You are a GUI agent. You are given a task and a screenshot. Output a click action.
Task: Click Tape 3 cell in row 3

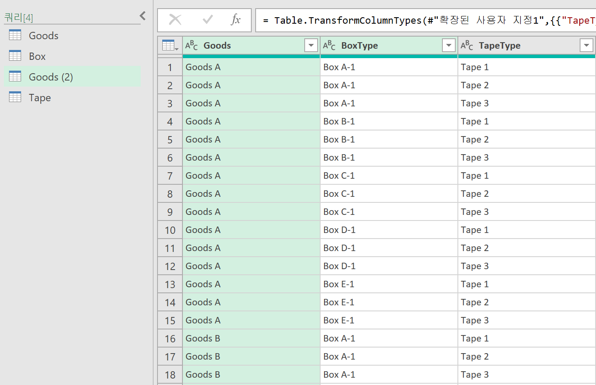tap(527, 103)
